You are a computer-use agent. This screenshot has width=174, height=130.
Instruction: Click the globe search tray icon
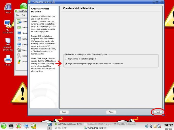point(159,126)
